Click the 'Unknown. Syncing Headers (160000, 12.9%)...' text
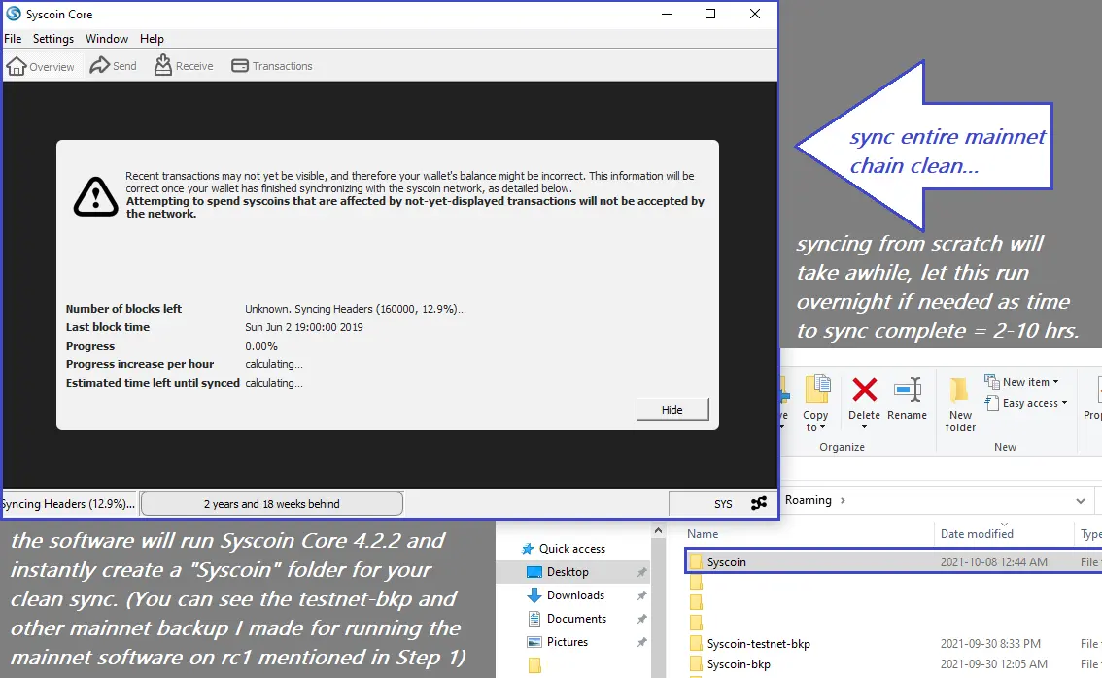 click(x=355, y=309)
